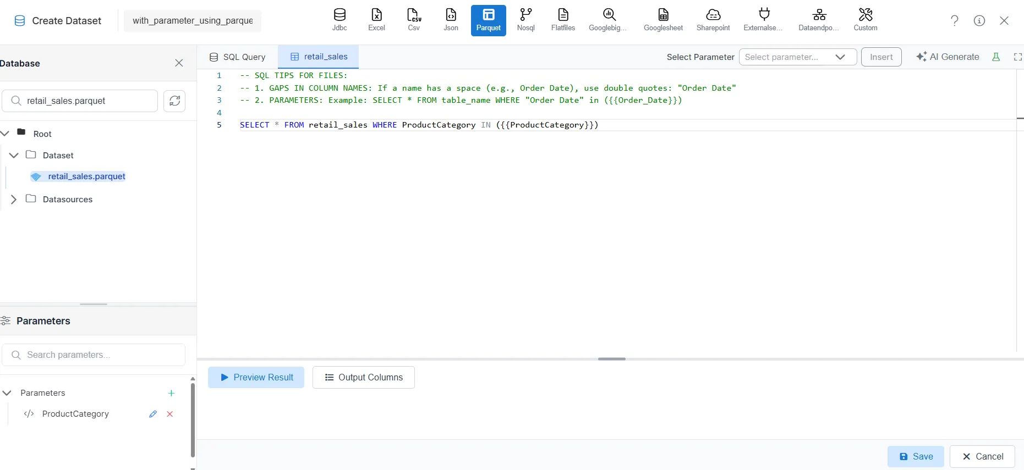Collapse the Dataset folder
The width and height of the screenshot is (1024, 470).
tap(14, 156)
